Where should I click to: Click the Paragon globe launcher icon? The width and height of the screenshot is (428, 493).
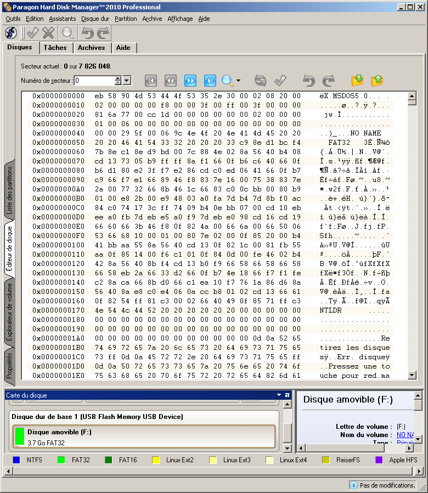click(x=12, y=33)
